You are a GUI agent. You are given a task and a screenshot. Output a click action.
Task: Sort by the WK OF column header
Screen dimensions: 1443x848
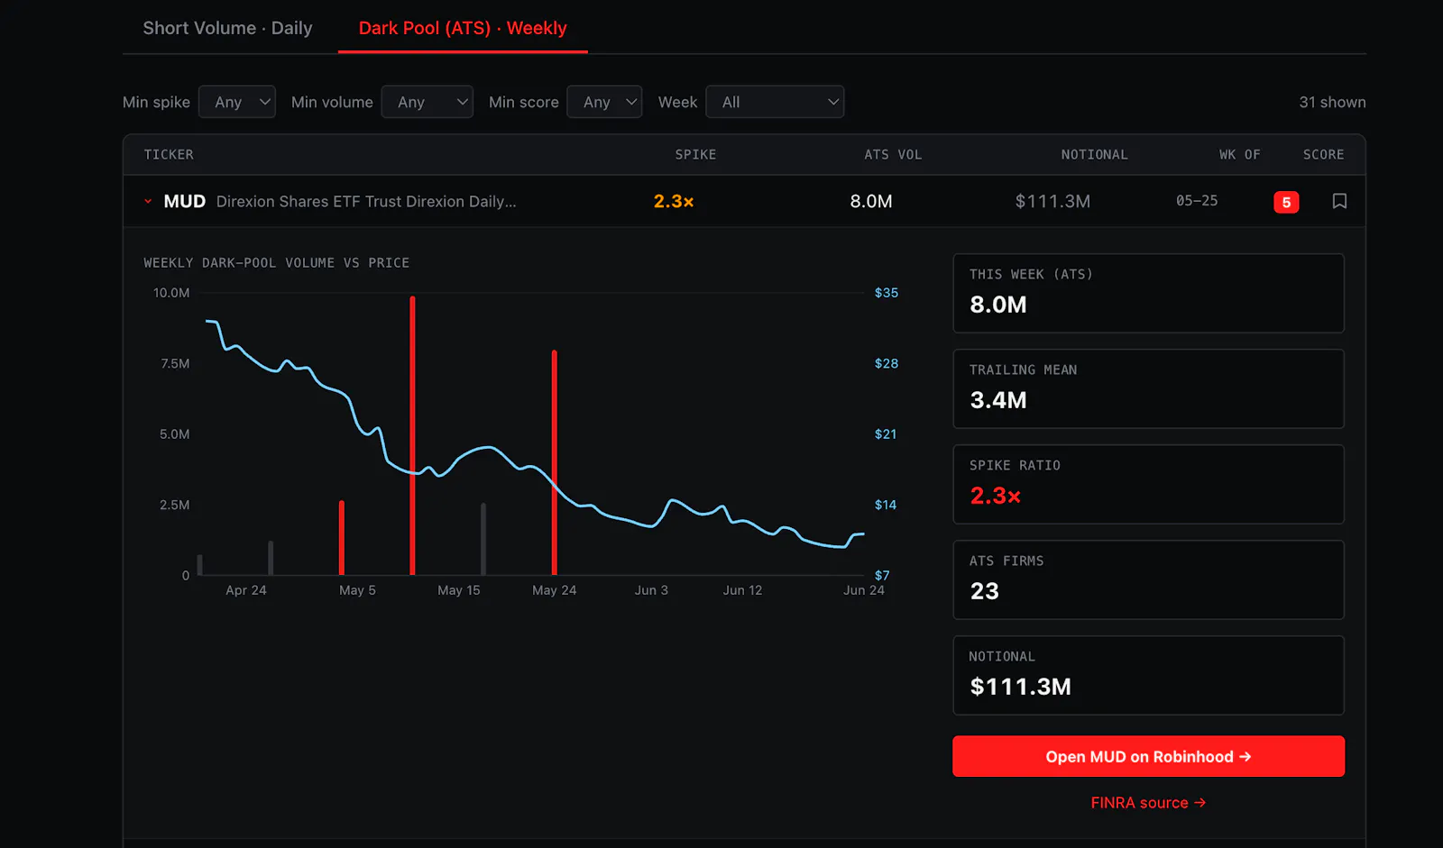click(1239, 154)
